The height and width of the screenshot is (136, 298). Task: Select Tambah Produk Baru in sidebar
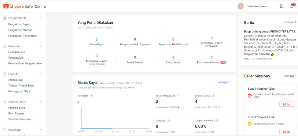(21, 86)
